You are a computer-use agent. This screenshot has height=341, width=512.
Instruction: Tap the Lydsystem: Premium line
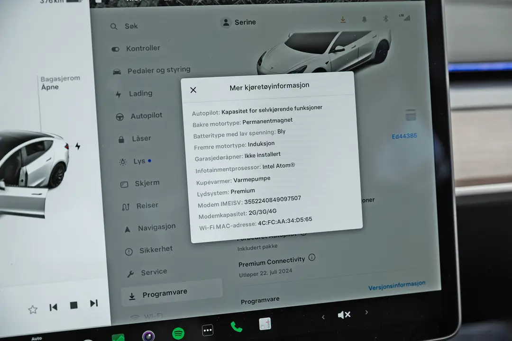coord(226,192)
